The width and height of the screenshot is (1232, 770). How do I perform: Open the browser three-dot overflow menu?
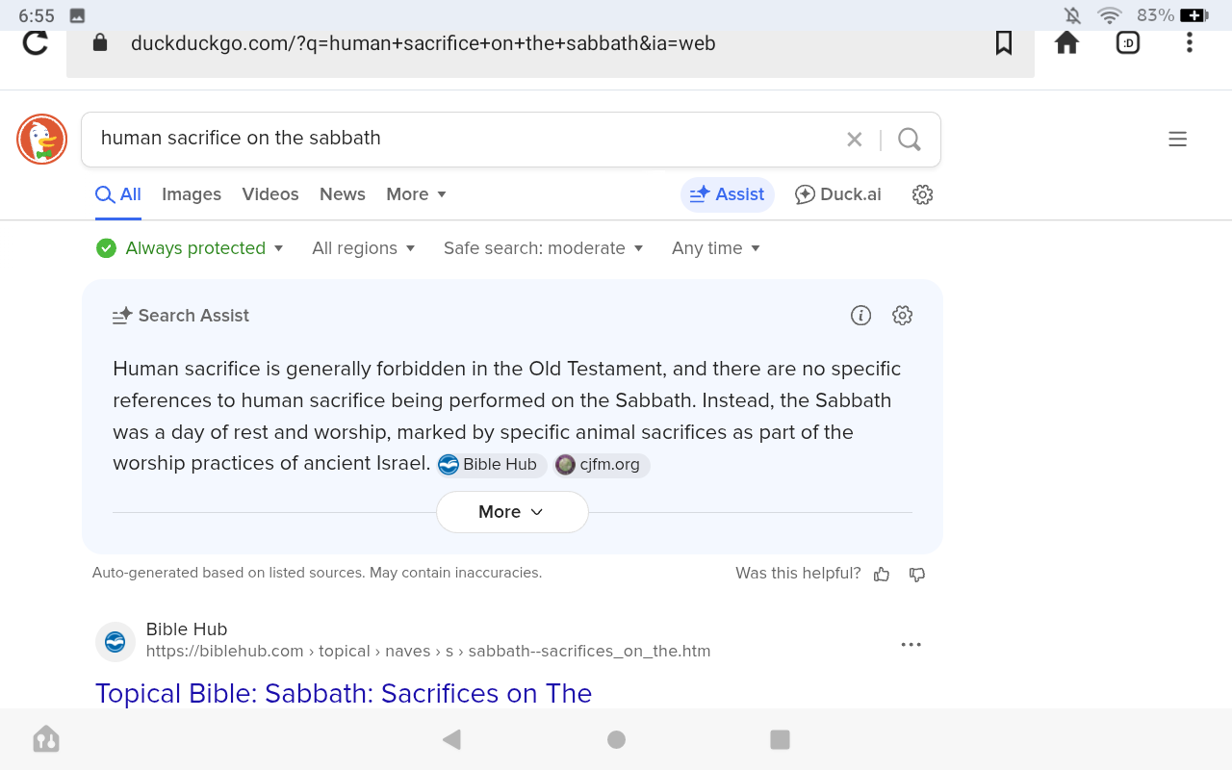[x=1190, y=42]
